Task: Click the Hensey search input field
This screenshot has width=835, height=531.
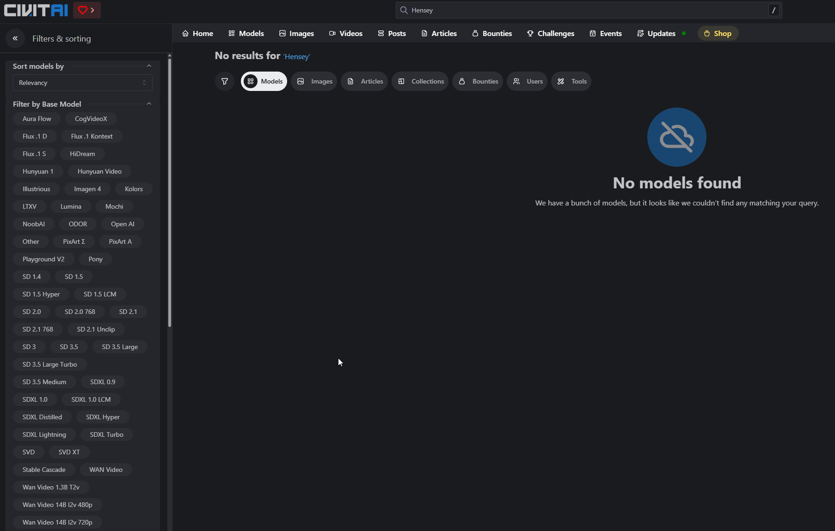Action: click(589, 10)
